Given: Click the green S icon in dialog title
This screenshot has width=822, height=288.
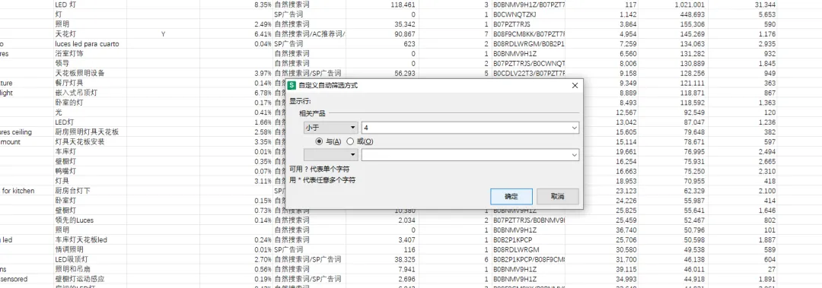Looking at the screenshot, I should pyautogui.click(x=292, y=85).
